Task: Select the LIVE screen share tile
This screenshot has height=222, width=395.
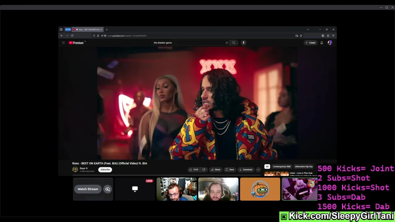Action: (135, 189)
